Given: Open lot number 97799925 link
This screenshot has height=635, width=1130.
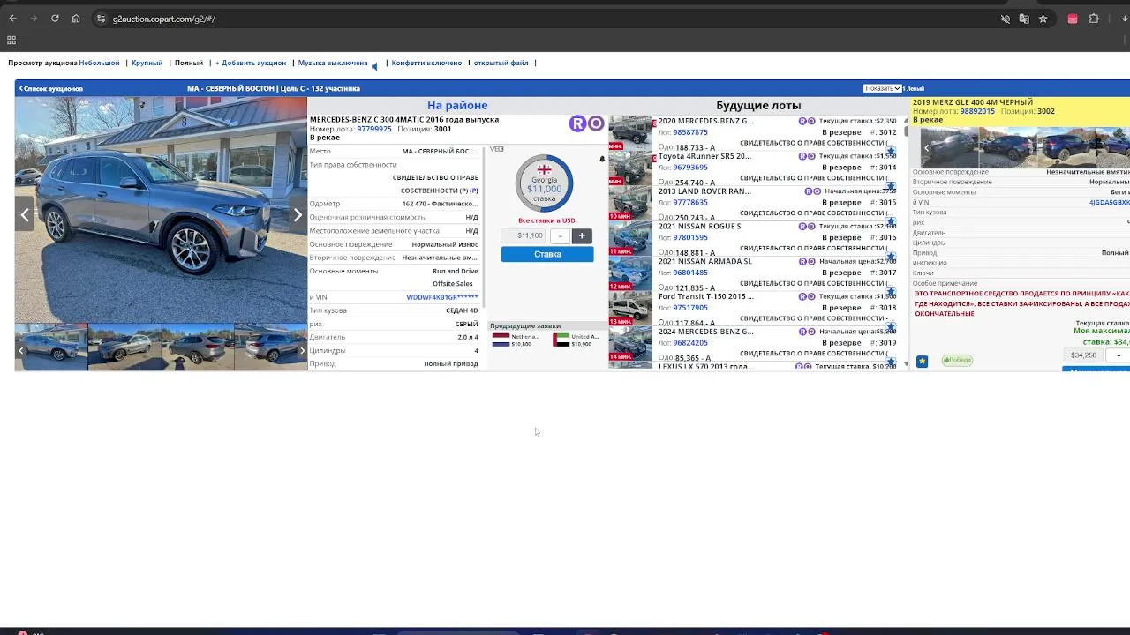Looking at the screenshot, I should (374, 129).
